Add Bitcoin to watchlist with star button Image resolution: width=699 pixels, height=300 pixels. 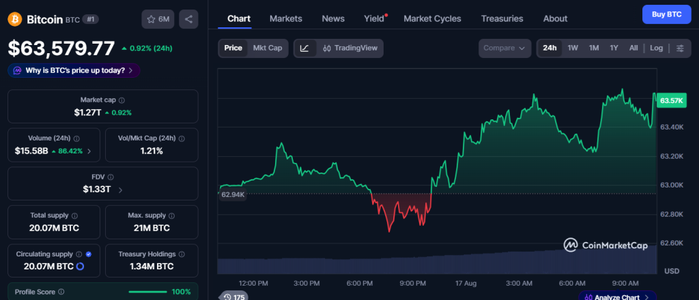[158, 19]
